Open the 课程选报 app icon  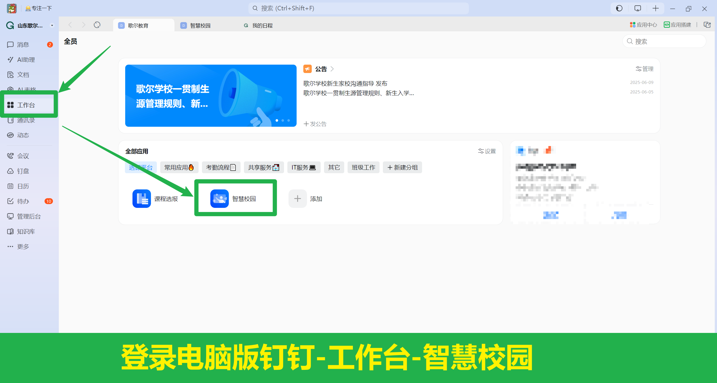tap(142, 199)
